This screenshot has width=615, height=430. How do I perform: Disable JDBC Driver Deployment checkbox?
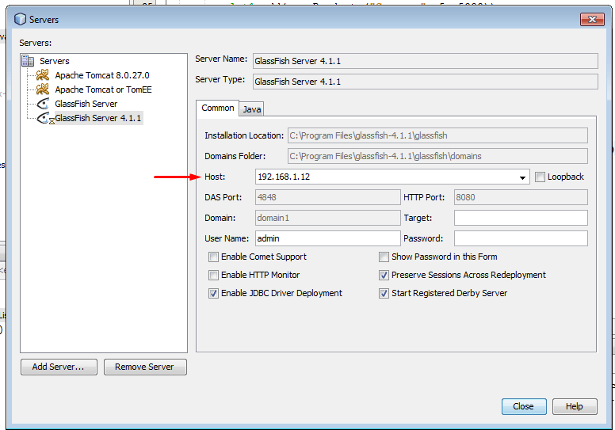click(213, 293)
